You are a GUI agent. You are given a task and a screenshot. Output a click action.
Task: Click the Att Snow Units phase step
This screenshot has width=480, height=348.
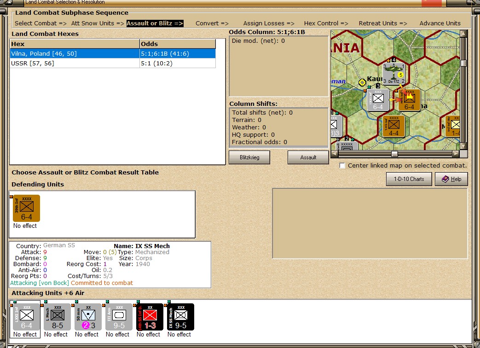click(98, 23)
